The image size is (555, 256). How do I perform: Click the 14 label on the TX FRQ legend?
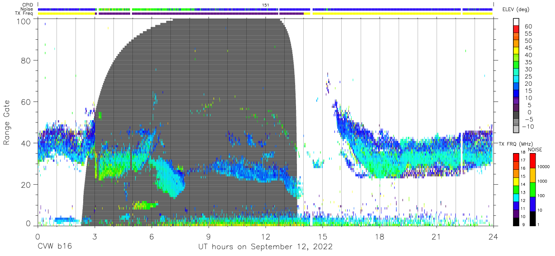[x=522, y=184]
